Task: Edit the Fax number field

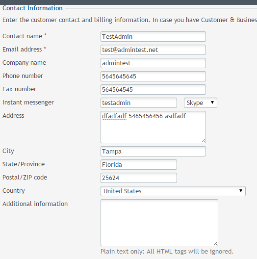Action: point(153,89)
